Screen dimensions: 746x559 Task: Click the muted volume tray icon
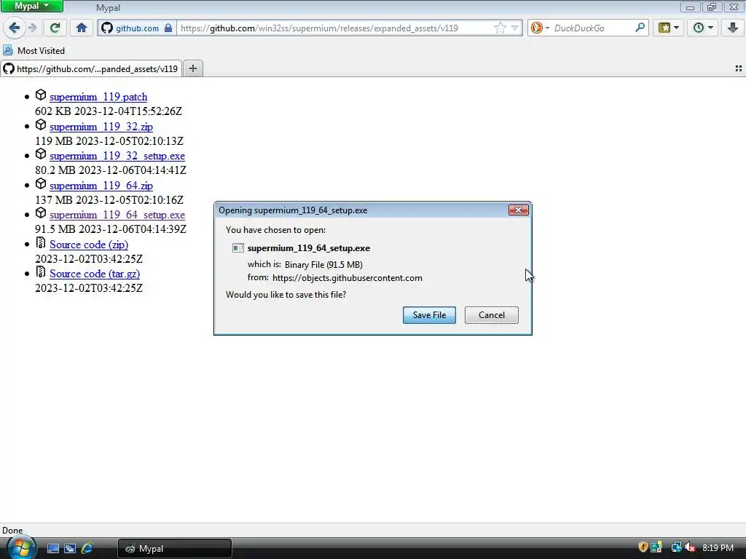coord(690,547)
